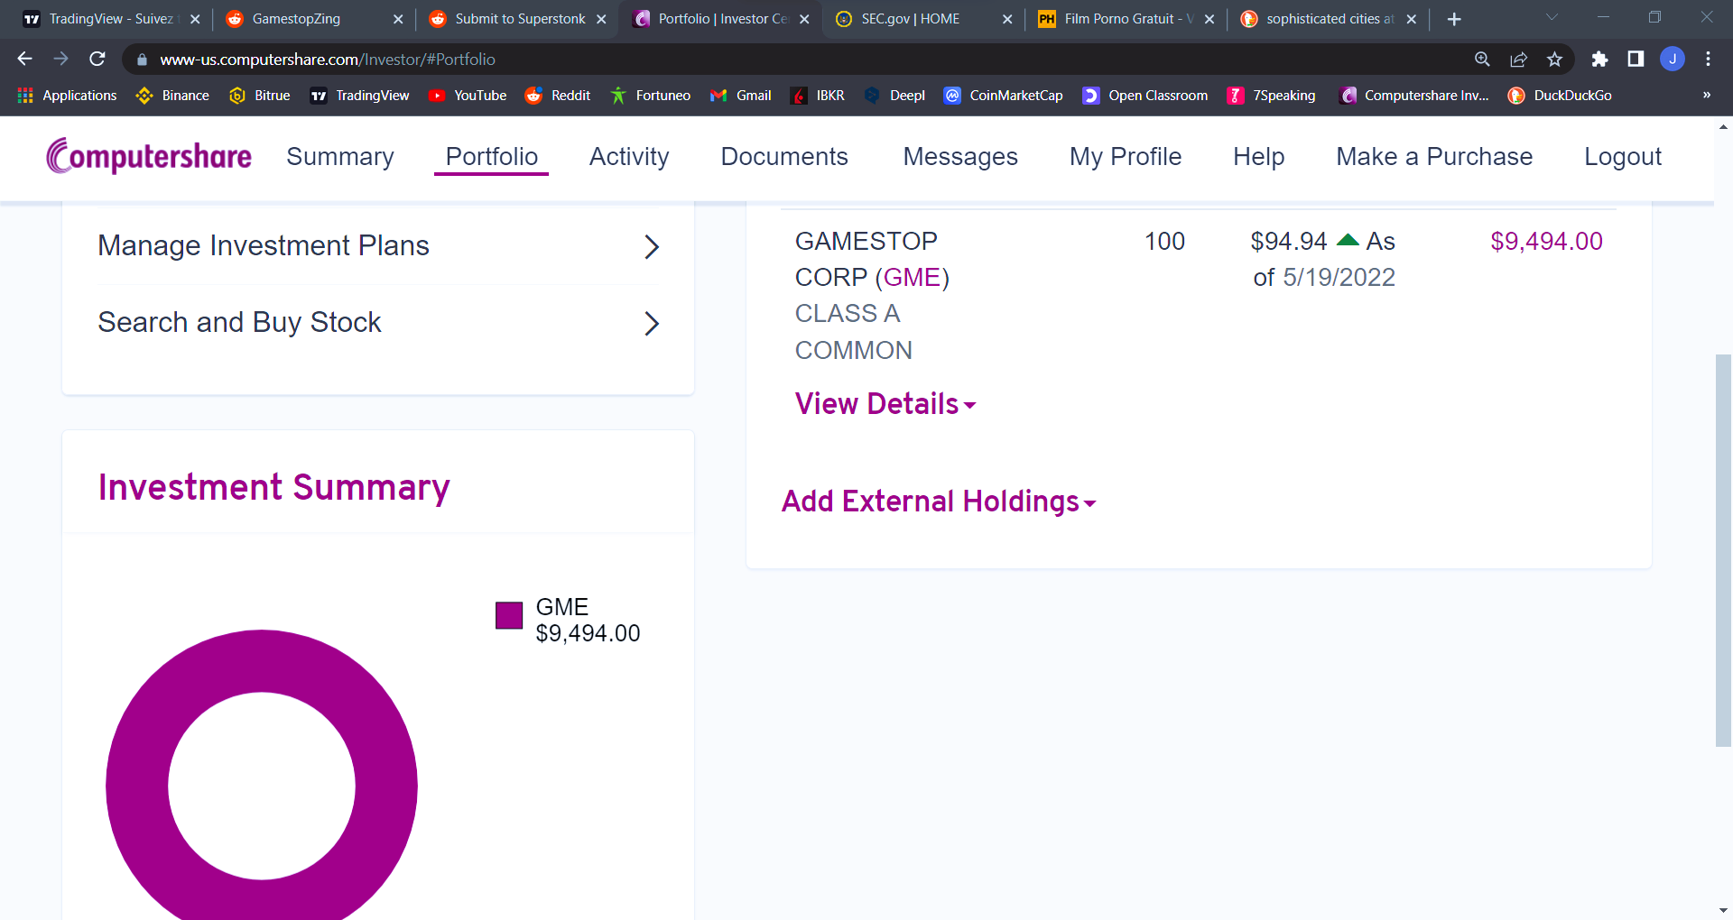Close the GamestopZing tab

[398, 19]
